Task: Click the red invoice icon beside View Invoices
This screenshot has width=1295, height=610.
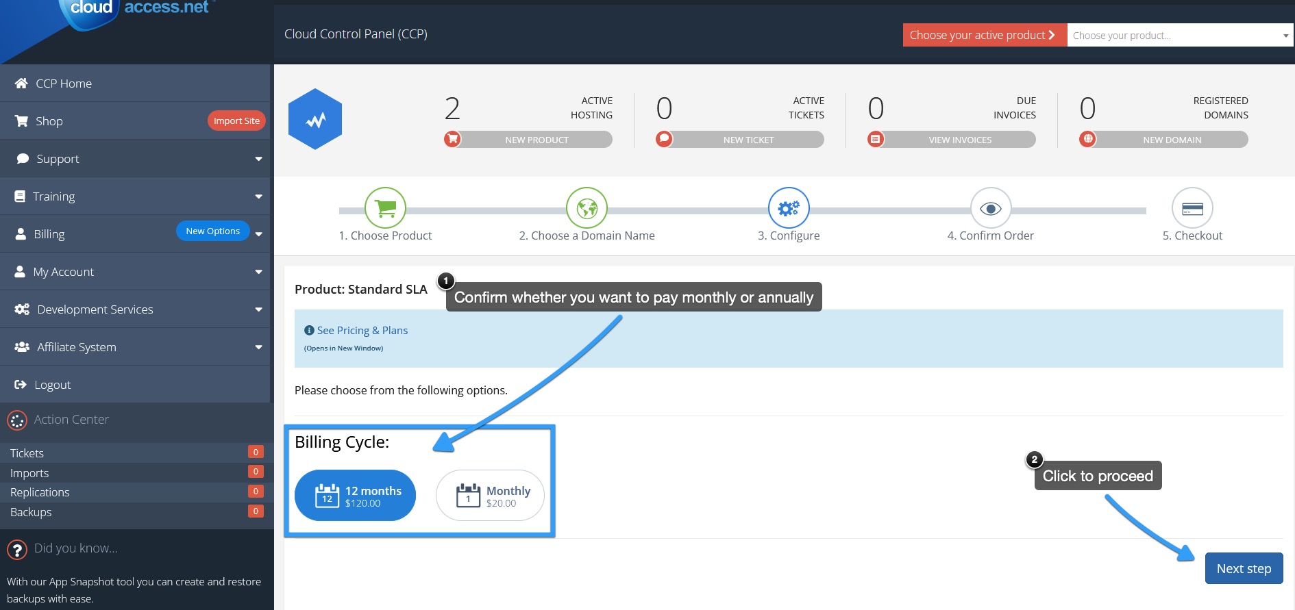Action: click(x=876, y=139)
